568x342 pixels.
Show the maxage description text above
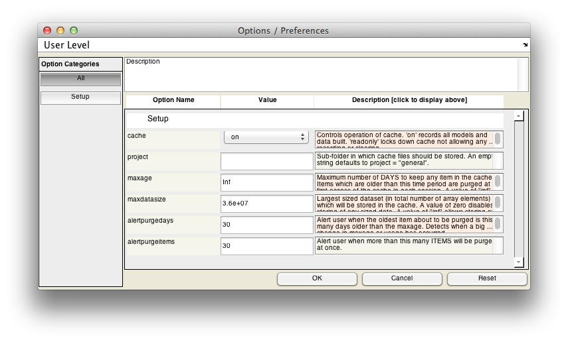pos(404,182)
